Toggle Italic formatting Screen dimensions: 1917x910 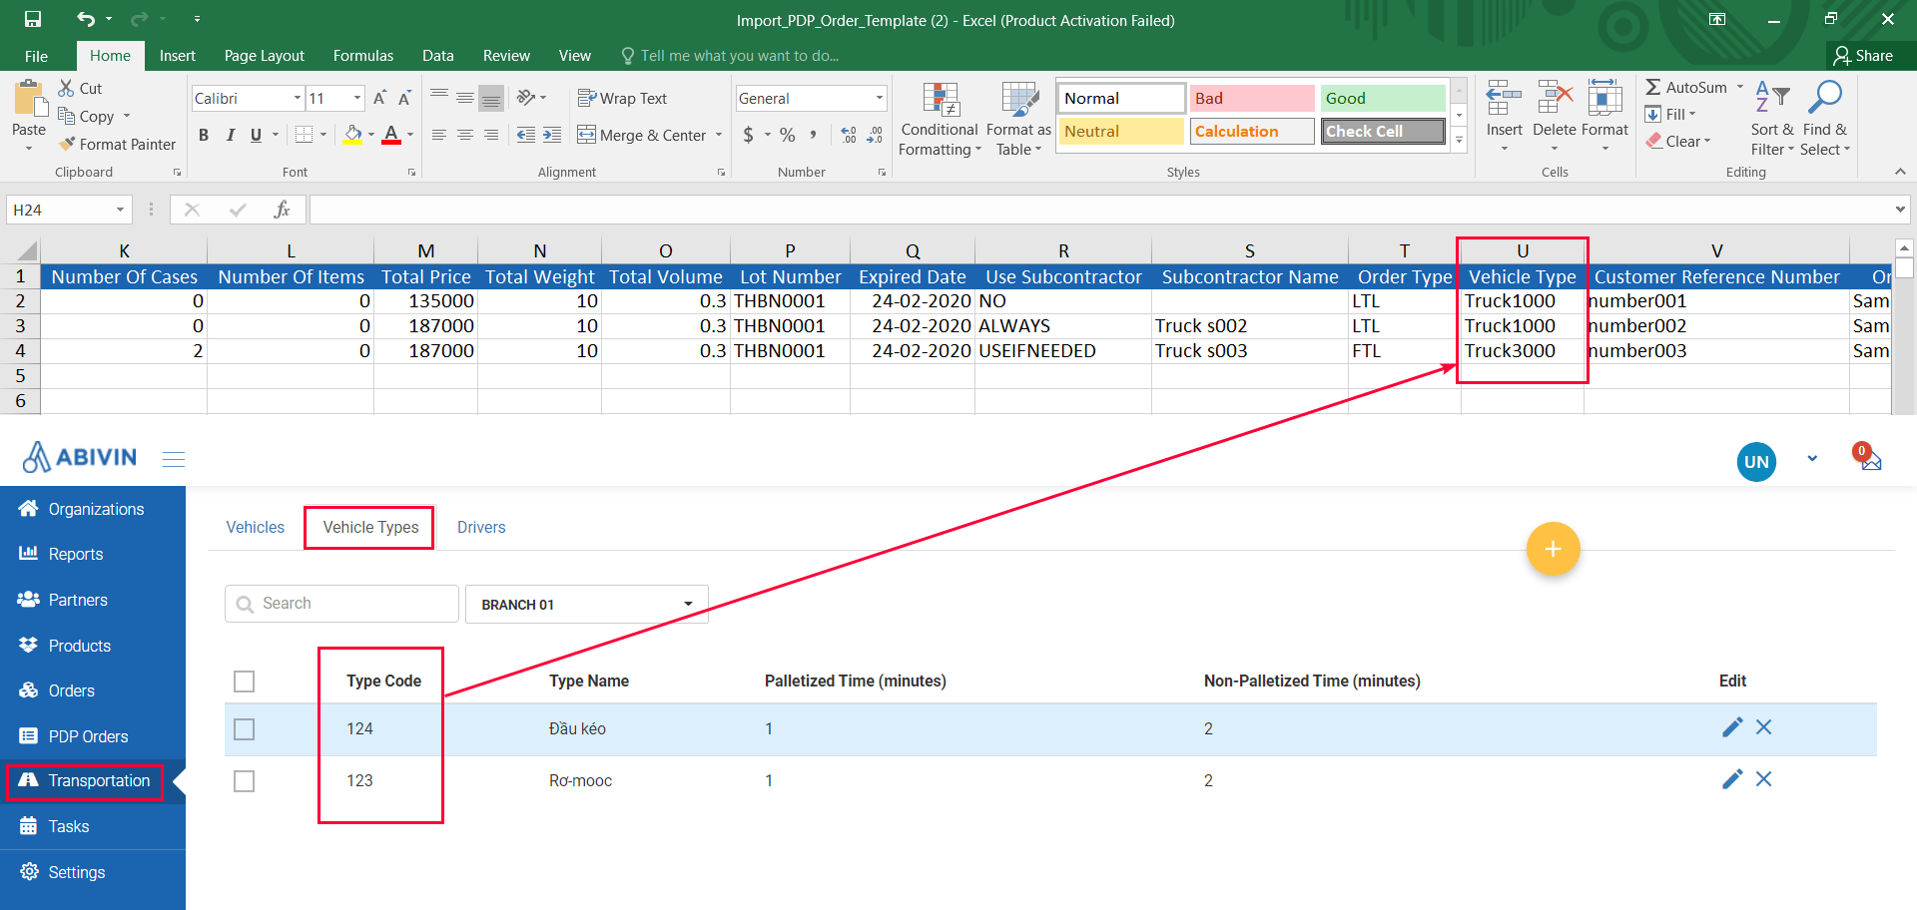(231, 135)
